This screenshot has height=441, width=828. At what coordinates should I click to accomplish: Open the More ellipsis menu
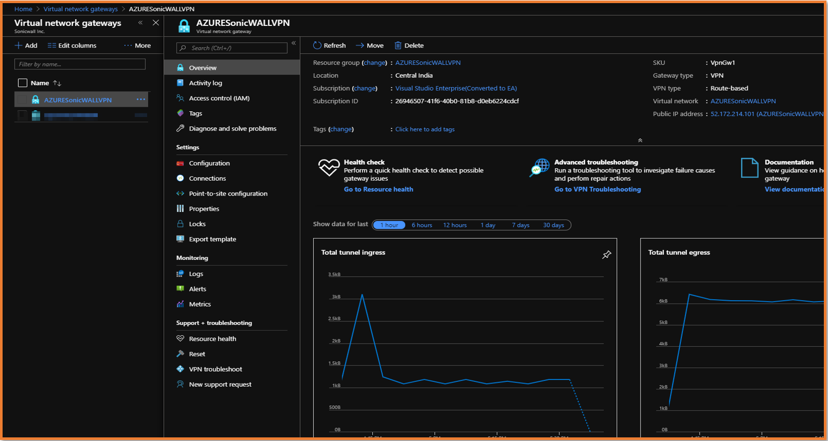[x=137, y=46]
